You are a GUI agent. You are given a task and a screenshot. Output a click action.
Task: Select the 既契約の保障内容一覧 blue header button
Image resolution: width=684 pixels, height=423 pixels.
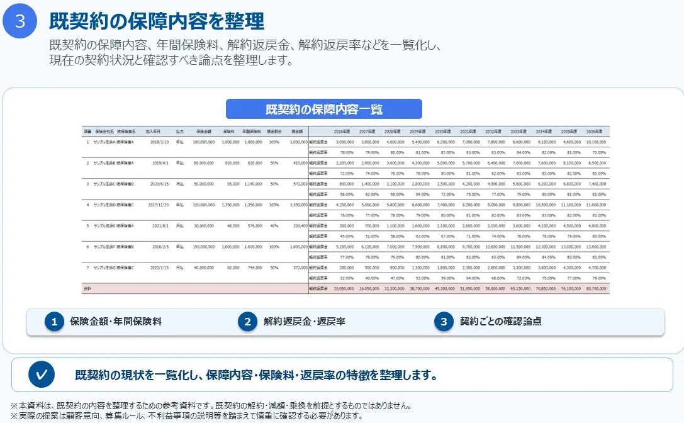tap(323, 109)
